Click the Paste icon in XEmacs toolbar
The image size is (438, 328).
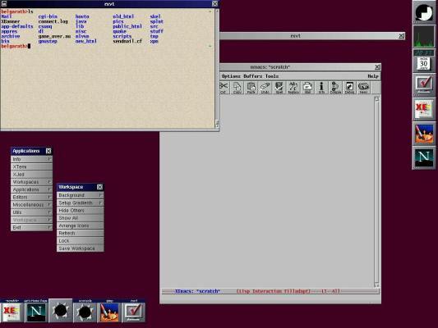[251, 88]
